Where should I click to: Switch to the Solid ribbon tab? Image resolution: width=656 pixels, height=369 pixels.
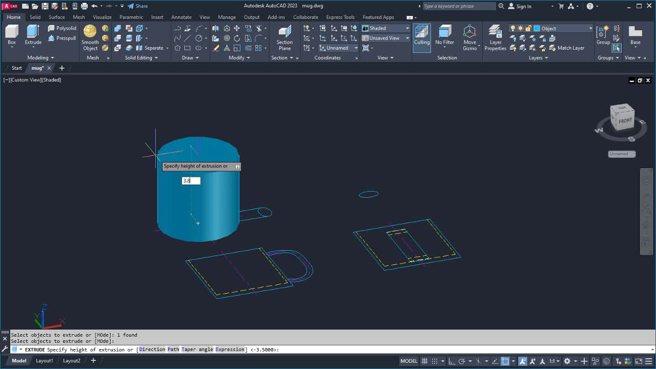click(x=35, y=17)
